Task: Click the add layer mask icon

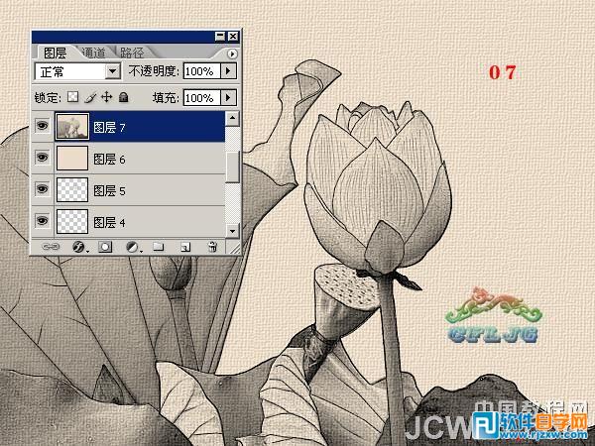Action: point(105,247)
